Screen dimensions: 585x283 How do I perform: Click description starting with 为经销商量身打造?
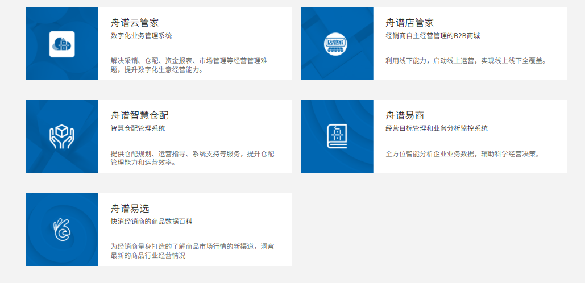193,251
